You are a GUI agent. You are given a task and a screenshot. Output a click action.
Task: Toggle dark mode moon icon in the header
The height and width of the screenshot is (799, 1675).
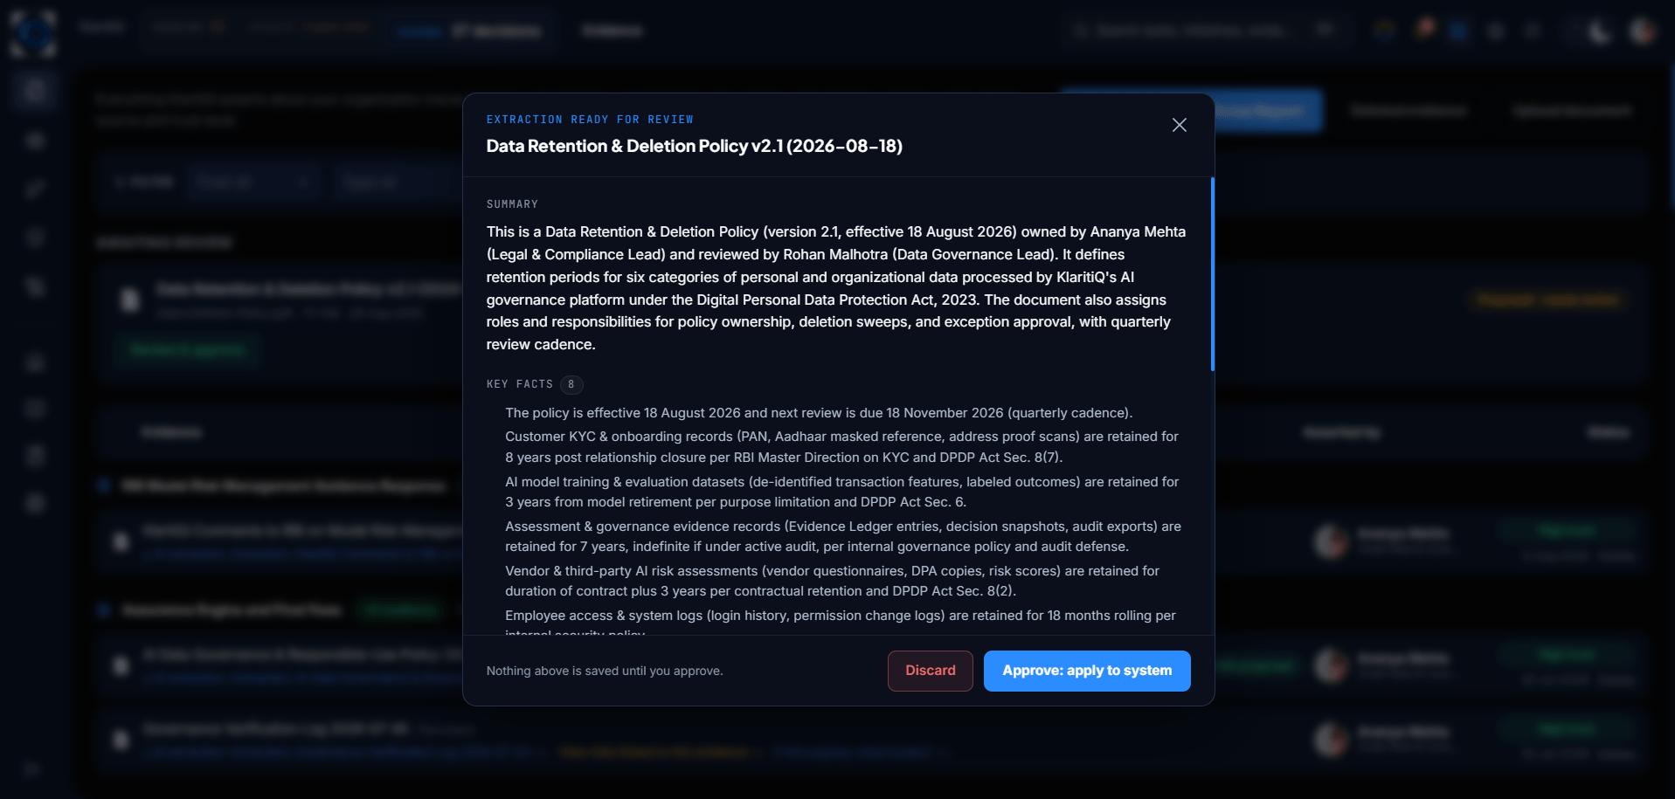pyautogui.click(x=1600, y=31)
